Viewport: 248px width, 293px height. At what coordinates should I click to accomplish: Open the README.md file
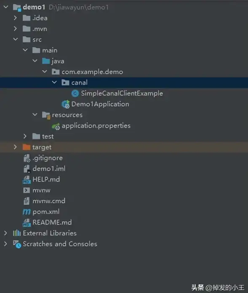tap(52, 223)
